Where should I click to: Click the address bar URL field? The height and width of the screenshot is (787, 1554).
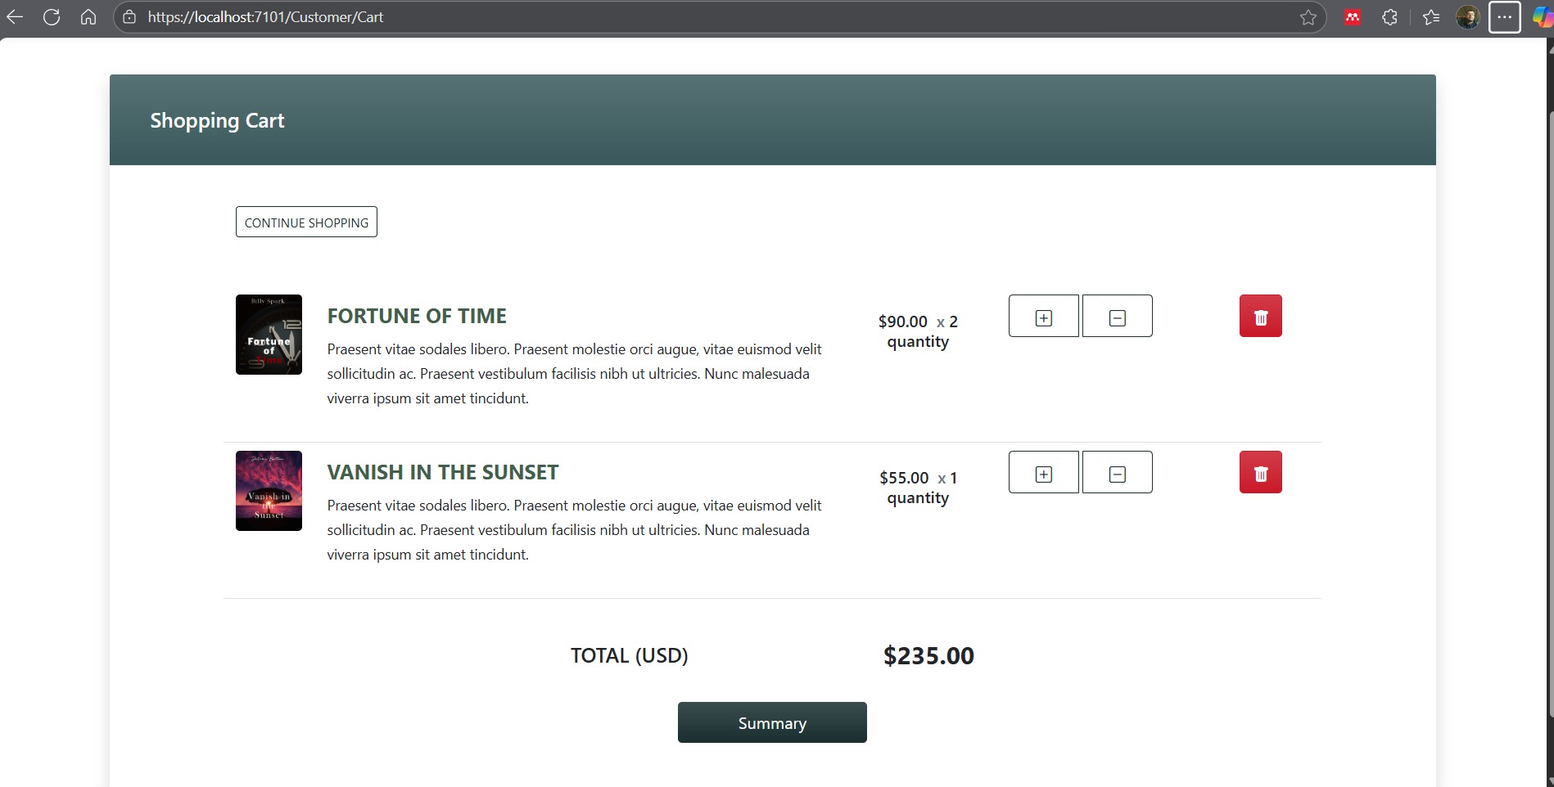click(x=655, y=17)
